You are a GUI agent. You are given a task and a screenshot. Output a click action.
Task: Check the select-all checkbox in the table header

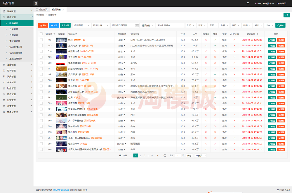click(41, 34)
